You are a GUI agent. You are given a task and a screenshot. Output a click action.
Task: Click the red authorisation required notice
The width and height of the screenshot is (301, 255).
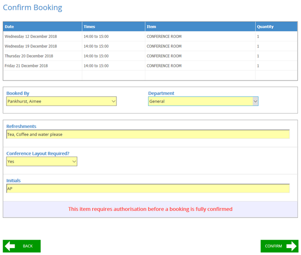tap(150, 209)
